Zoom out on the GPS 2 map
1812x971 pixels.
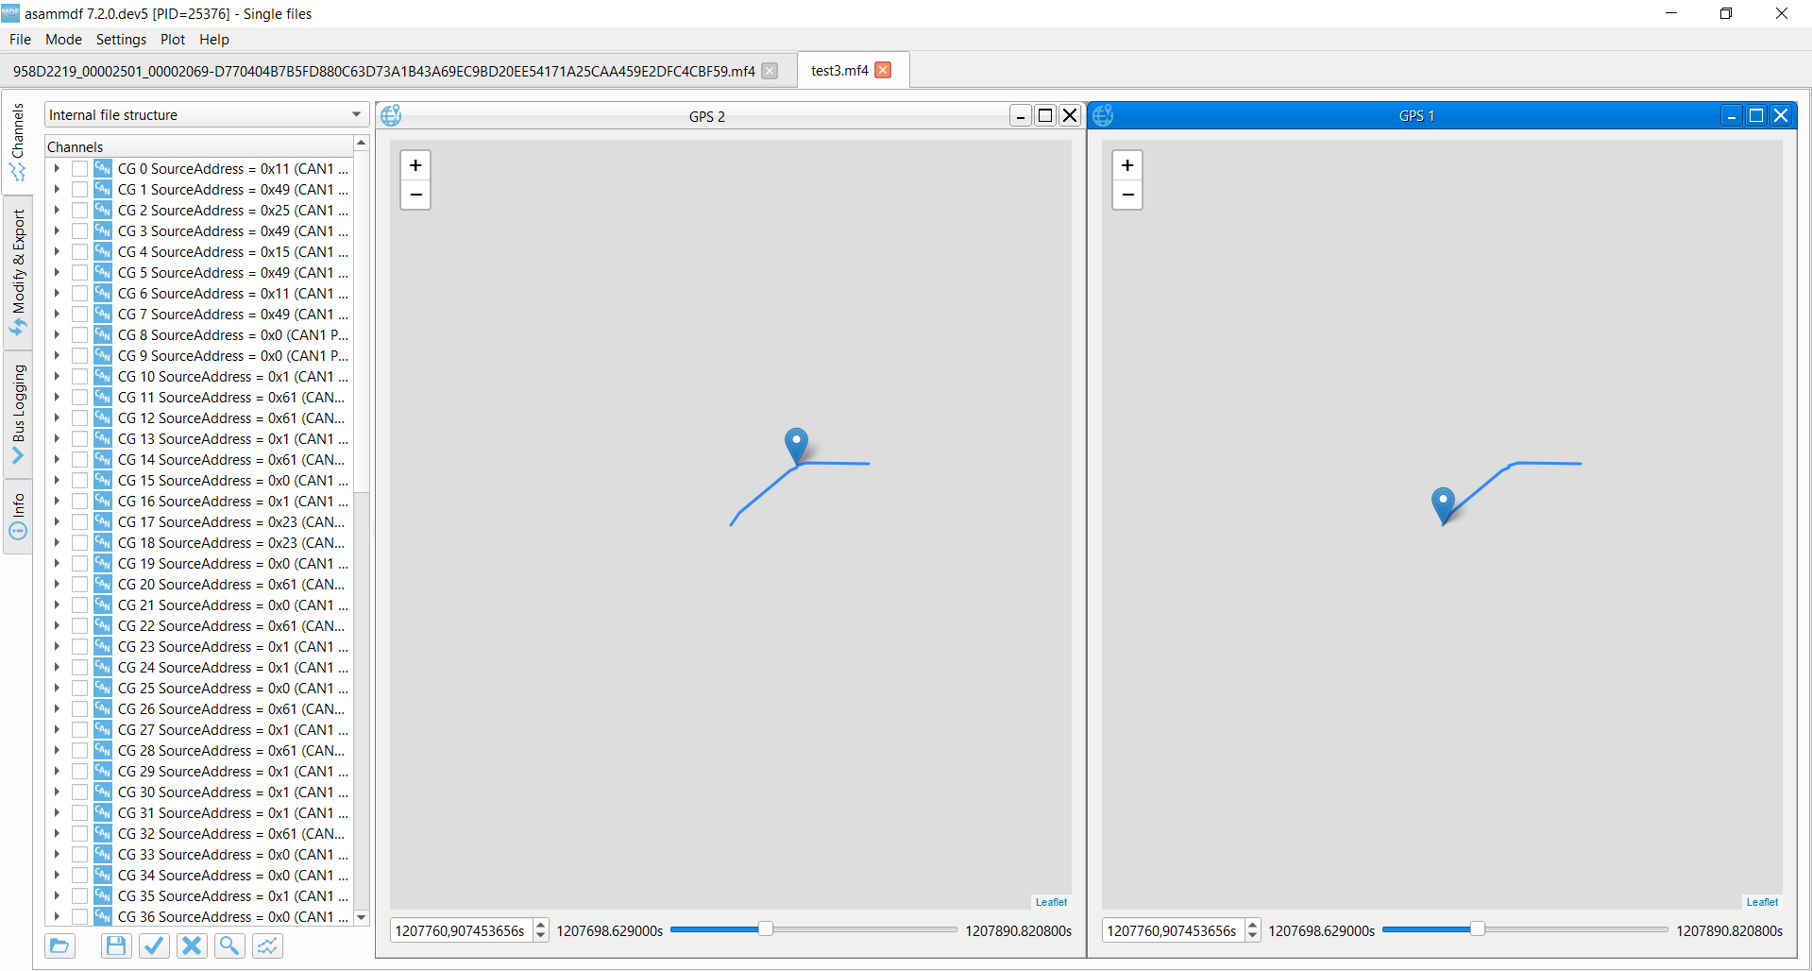415,195
